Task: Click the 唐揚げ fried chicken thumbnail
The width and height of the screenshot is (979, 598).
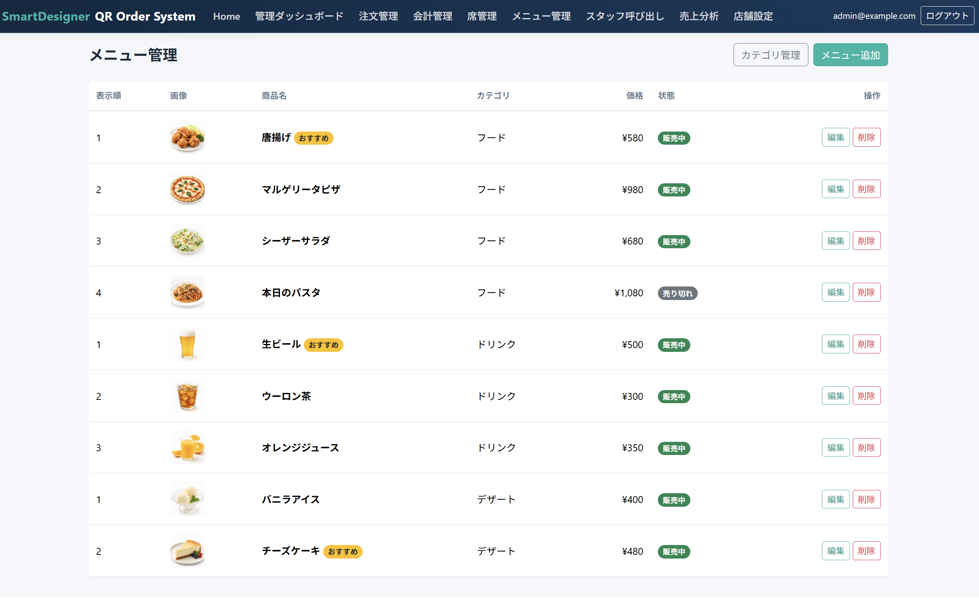Action: pyautogui.click(x=187, y=137)
